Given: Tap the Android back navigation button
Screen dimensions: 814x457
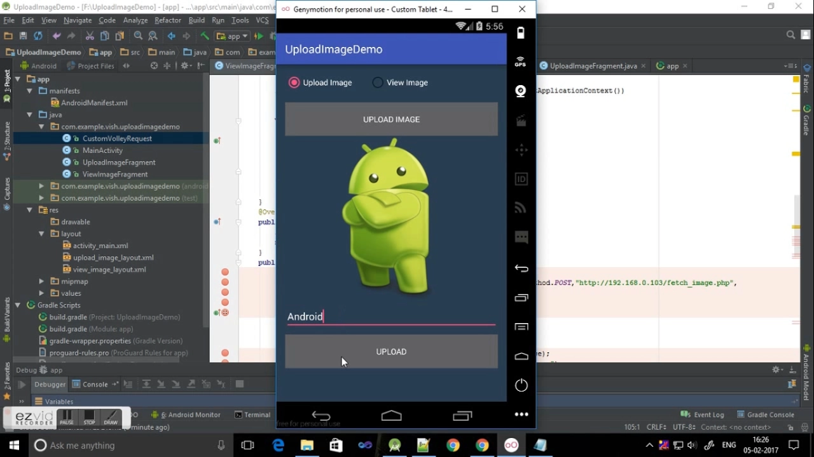Looking at the screenshot, I should coord(321,416).
